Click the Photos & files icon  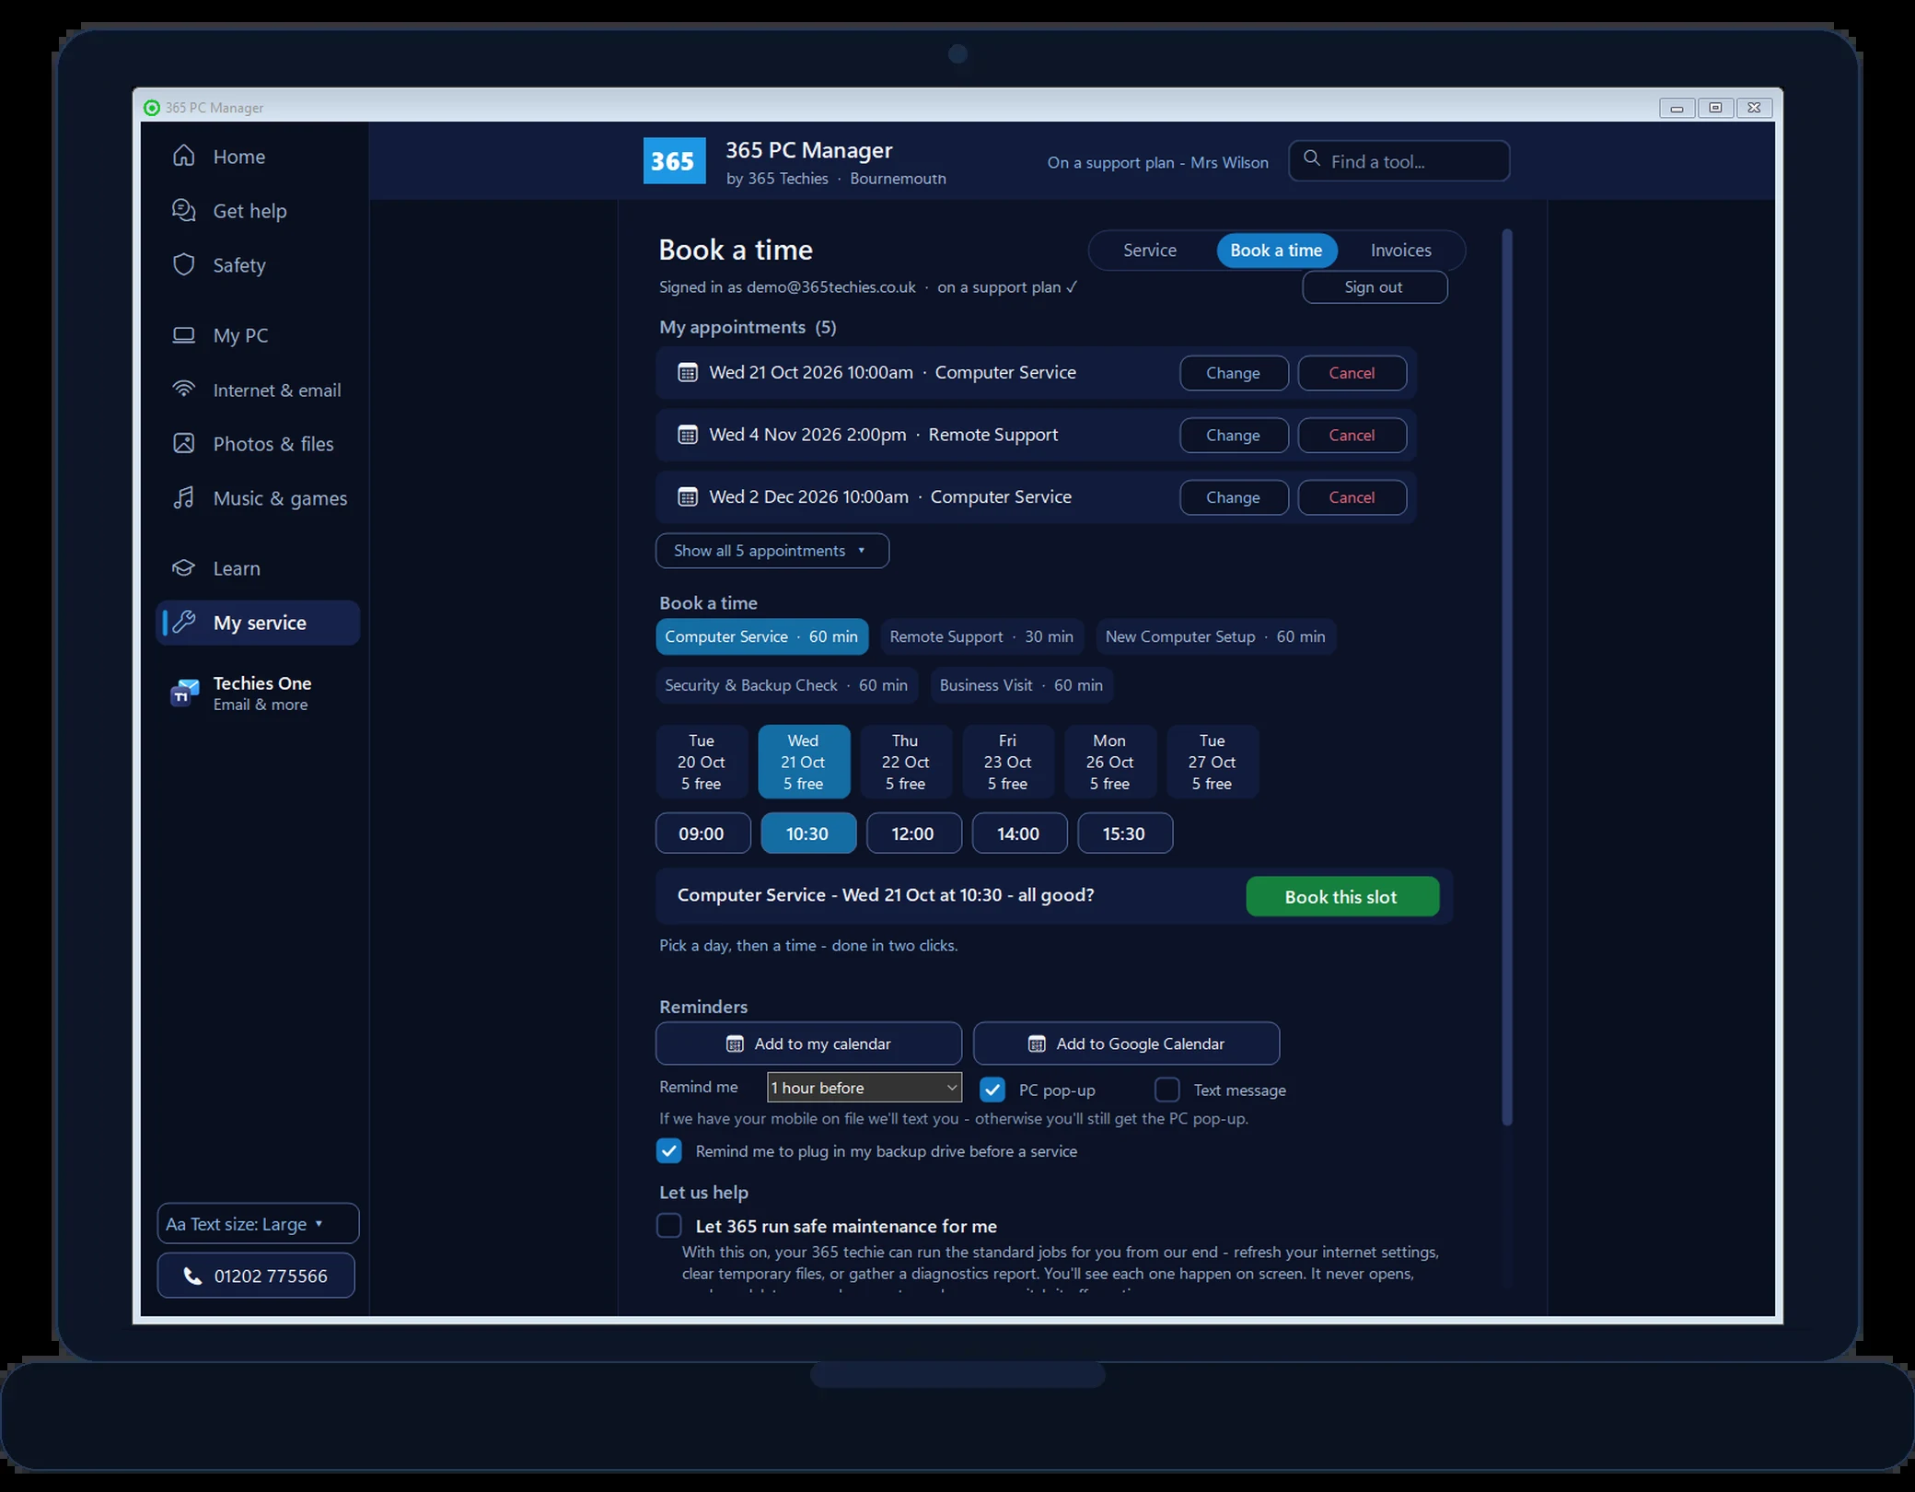184,443
